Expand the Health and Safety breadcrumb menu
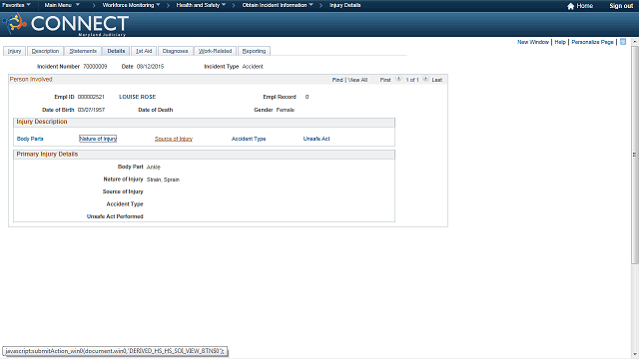 [201, 5]
